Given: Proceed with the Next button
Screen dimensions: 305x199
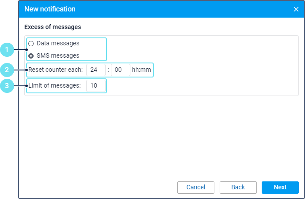Looking at the screenshot, I should (280, 187).
